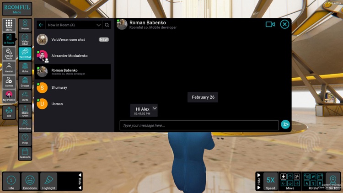
Task: Click the February 26 date label
Action: 203,97
